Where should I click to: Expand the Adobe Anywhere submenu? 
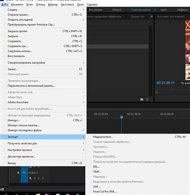coord(83,102)
